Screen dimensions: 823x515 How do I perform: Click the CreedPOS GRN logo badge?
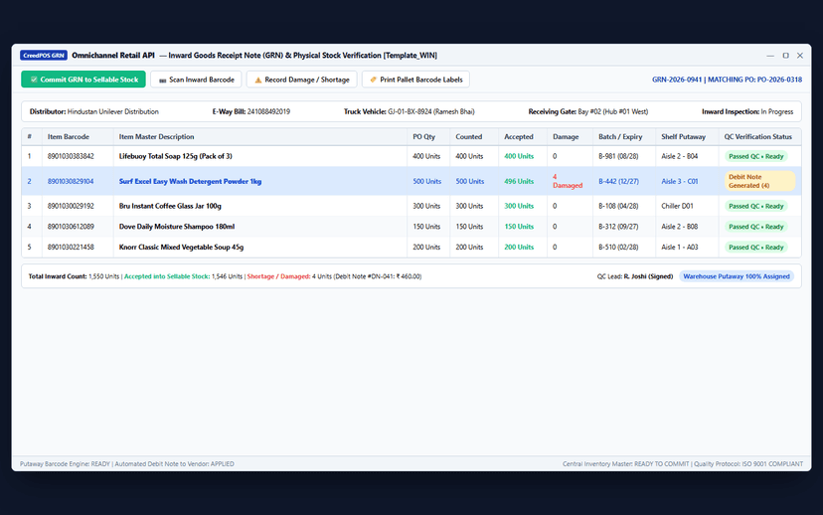(44, 55)
